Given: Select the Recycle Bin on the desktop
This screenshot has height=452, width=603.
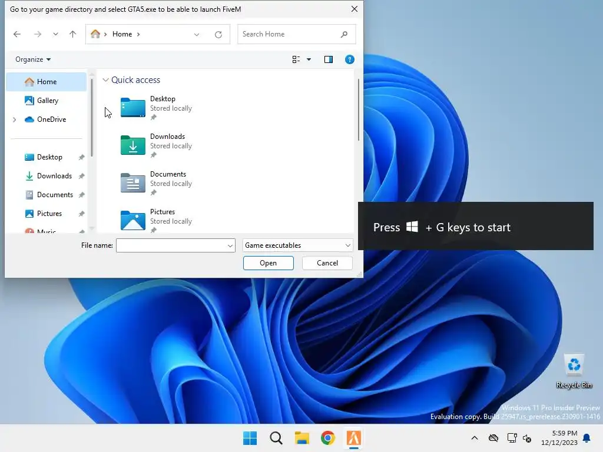Looking at the screenshot, I should tap(574, 372).
